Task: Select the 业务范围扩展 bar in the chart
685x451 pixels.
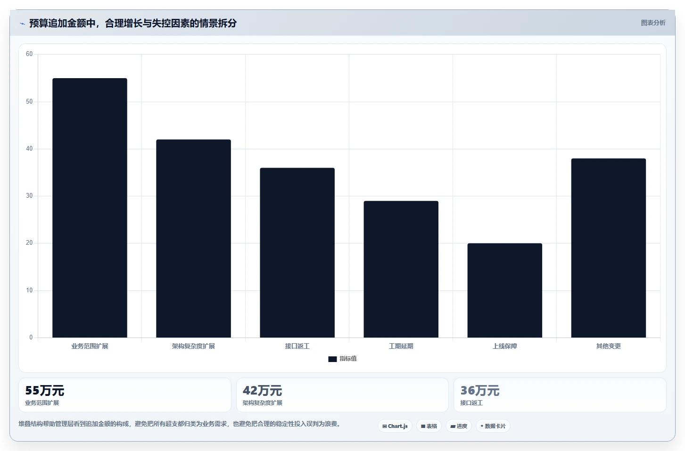Action: [90, 208]
